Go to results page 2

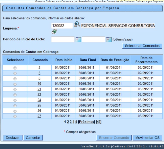(x=68, y=121)
